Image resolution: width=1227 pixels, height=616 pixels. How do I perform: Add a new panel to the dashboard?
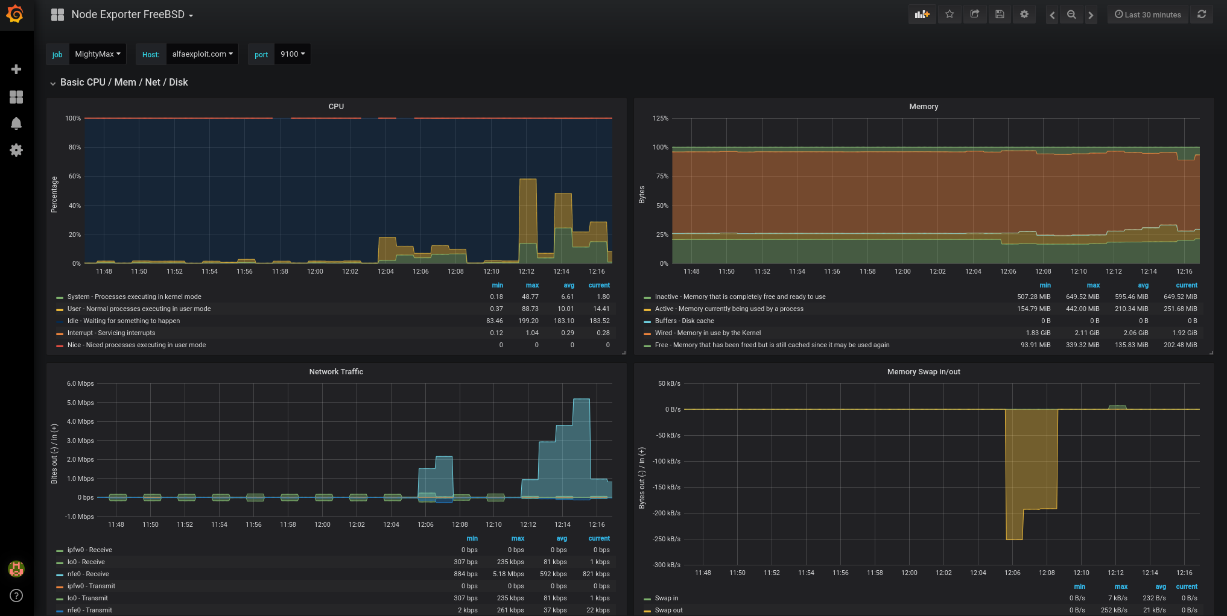[x=922, y=14]
